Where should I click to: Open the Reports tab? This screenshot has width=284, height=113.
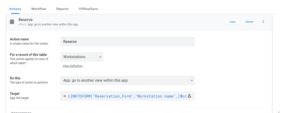tap(62, 9)
